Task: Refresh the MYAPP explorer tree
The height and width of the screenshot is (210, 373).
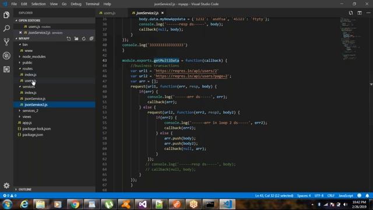Action: pyautogui.click(x=84, y=38)
